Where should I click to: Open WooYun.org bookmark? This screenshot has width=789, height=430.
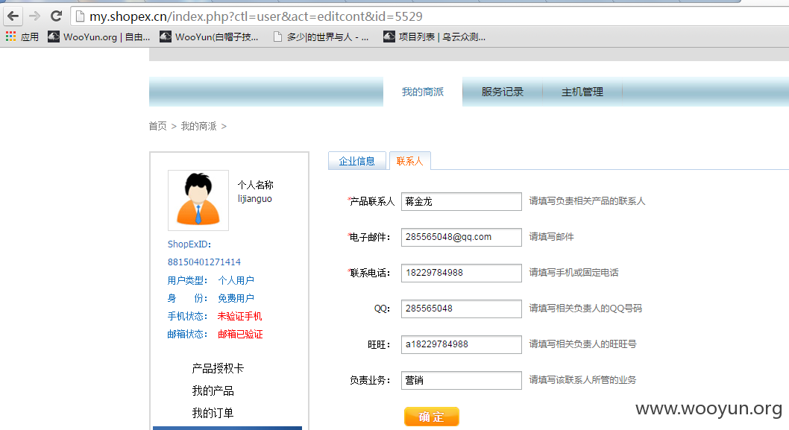pos(98,37)
